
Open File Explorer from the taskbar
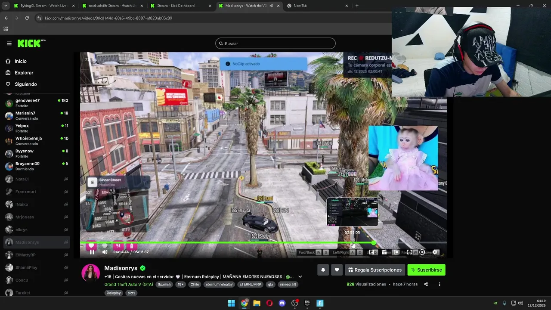pyautogui.click(x=257, y=303)
